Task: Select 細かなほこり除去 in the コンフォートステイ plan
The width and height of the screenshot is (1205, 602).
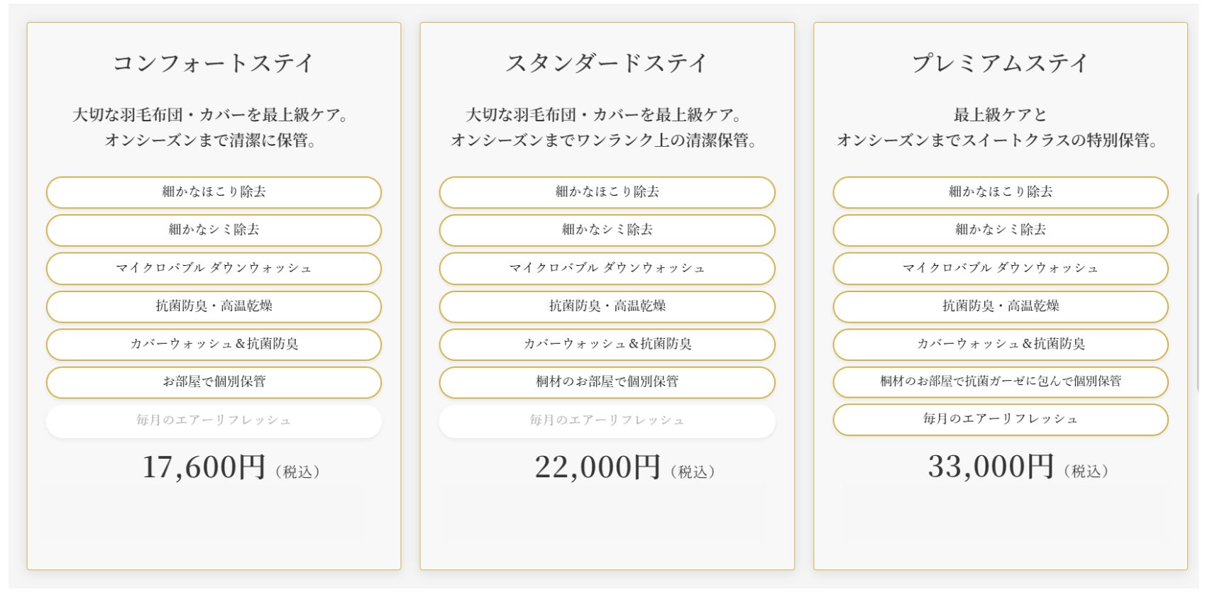Action: [214, 192]
